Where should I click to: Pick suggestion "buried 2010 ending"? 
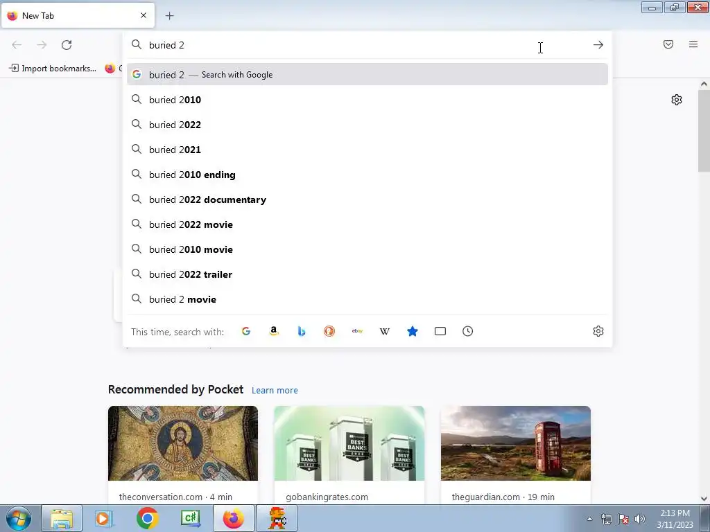(x=367, y=174)
